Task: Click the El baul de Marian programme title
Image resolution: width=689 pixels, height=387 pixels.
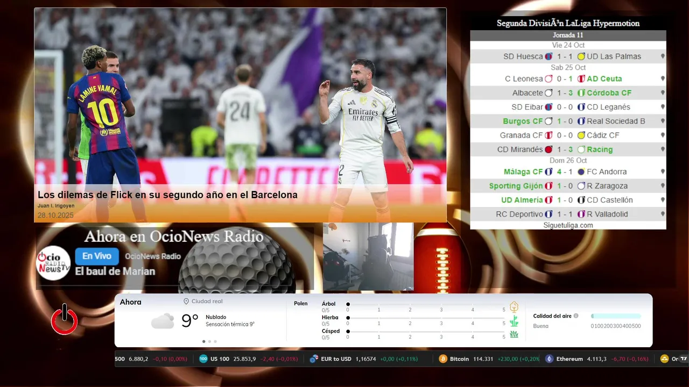Action: click(115, 271)
